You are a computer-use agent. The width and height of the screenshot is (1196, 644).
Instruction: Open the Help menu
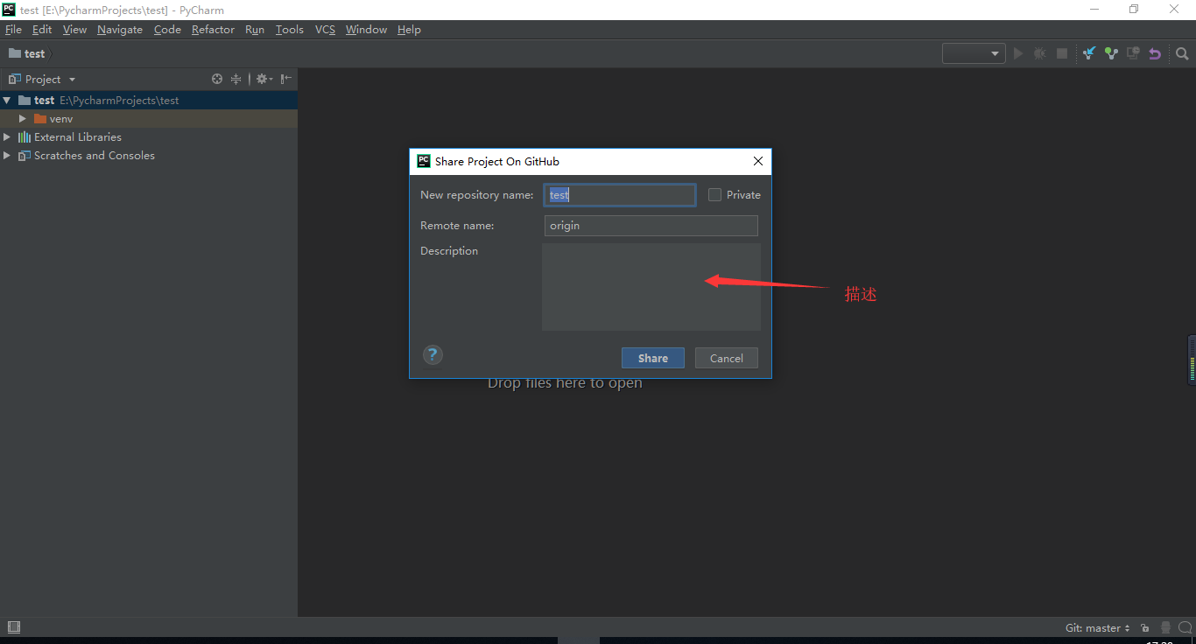click(x=409, y=30)
